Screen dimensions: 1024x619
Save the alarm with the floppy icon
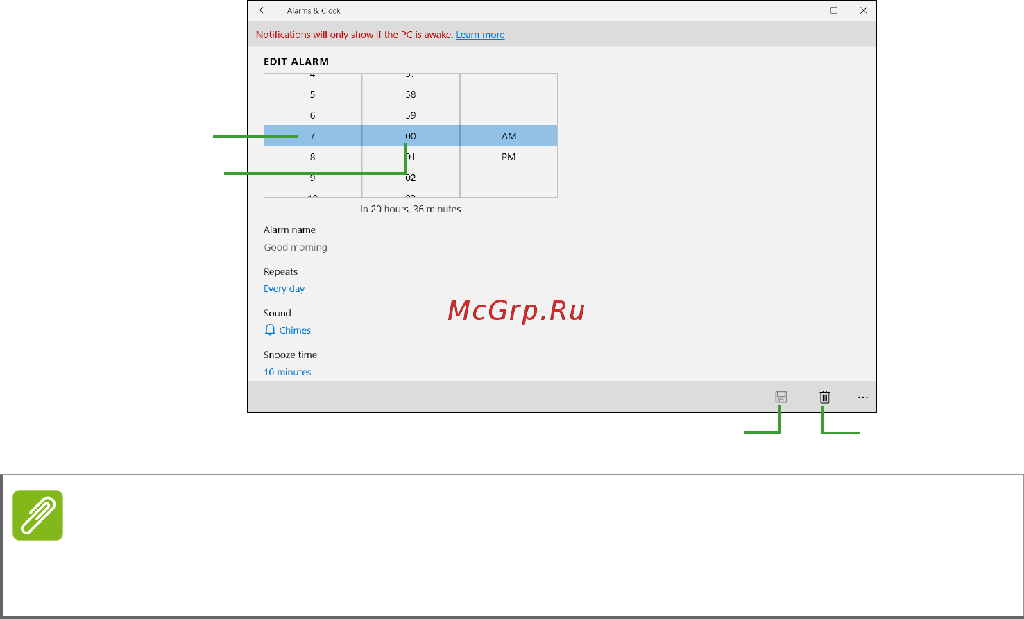point(781,397)
